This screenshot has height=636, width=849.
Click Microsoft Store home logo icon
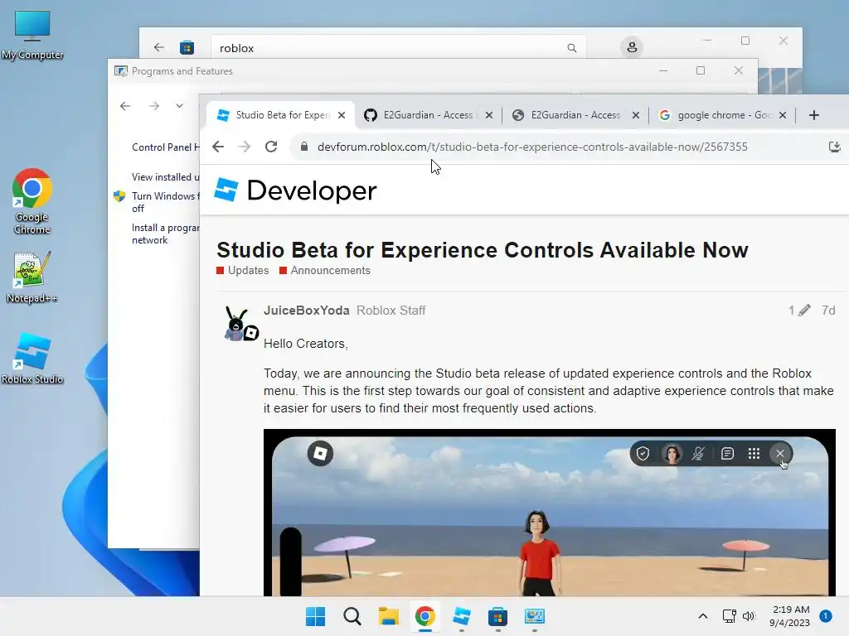187,47
